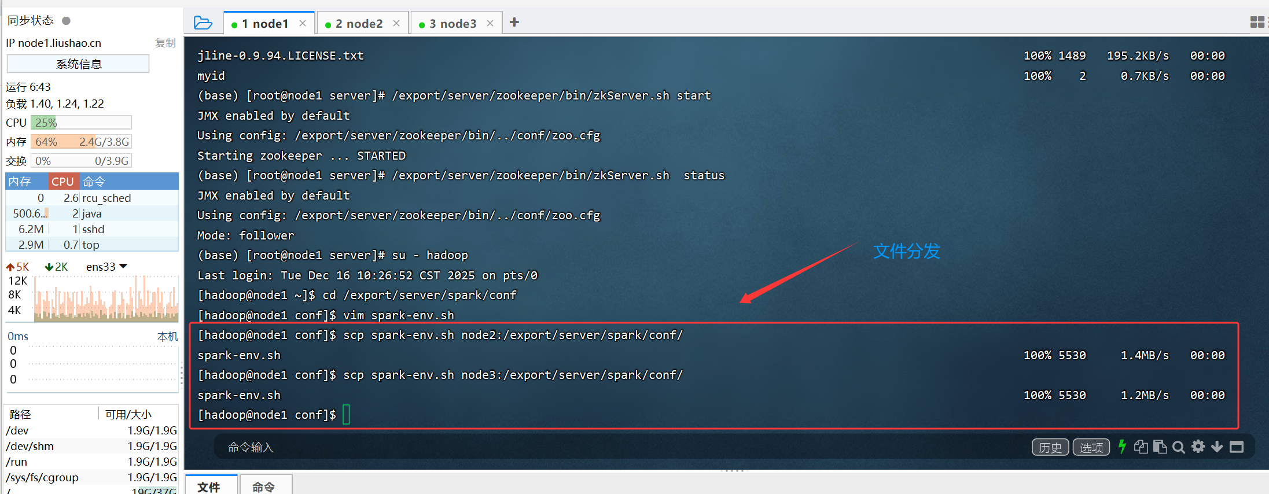Select the /dev disk row
The width and height of the screenshot is (1269, 494).
[92, 430]
